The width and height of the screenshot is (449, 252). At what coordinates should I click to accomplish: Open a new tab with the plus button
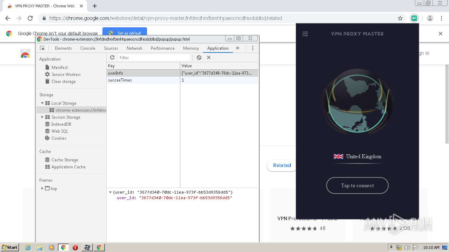(x=94, y=6)
